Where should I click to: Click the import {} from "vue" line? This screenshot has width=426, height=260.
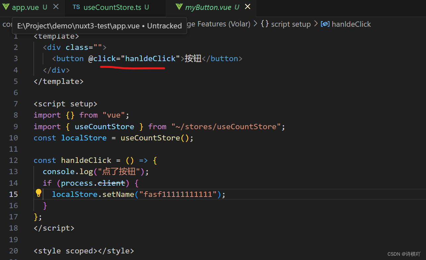(81, 115)
